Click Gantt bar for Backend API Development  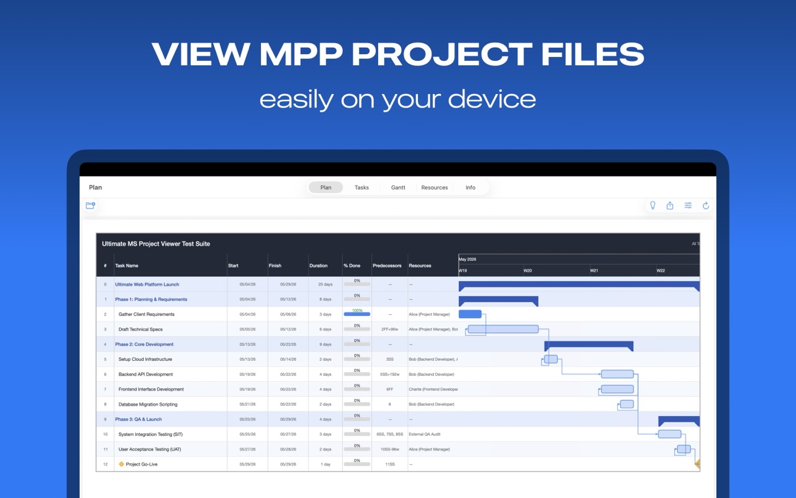(x=617, y=374)
